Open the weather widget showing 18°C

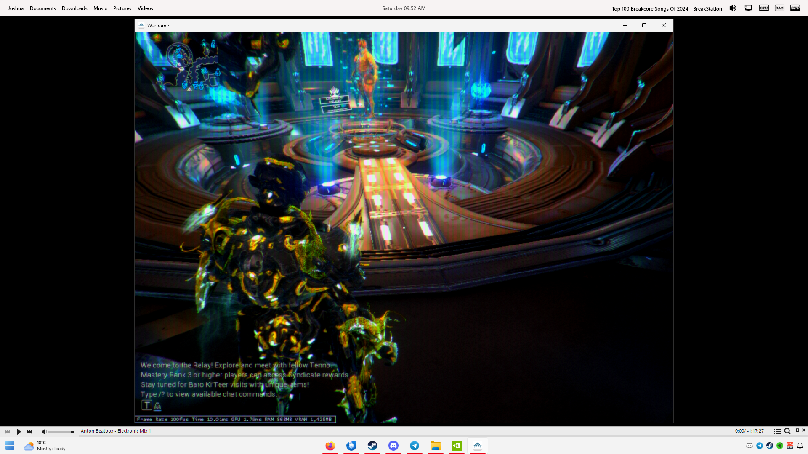coord(45,446)
